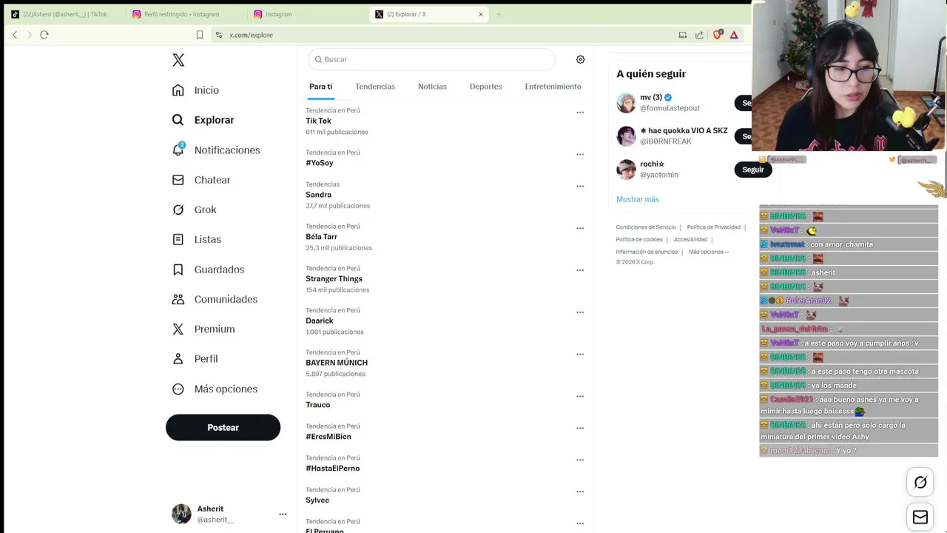Open the Política de cookies link
Screen dimensions: 947x533
coord(639,240)
